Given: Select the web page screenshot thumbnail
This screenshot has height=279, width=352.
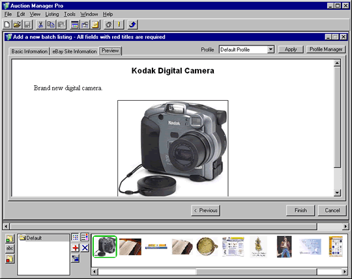Looking at the screenshot, I should 233,246.
